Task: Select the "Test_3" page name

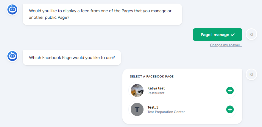Action: click(x=153, y=107)
